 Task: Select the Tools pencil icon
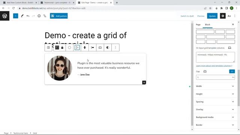coord(22,16)
